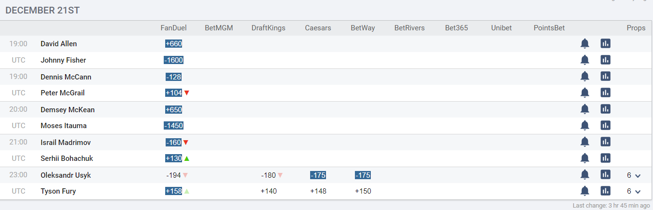
Task: Select the highlighted +660 FanDuel odds
Action: tap(173, 44)
